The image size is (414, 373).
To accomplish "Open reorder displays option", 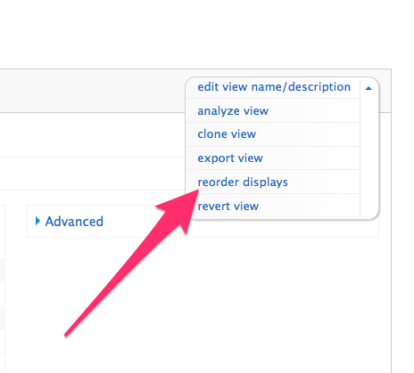I will tap(243, 182).
